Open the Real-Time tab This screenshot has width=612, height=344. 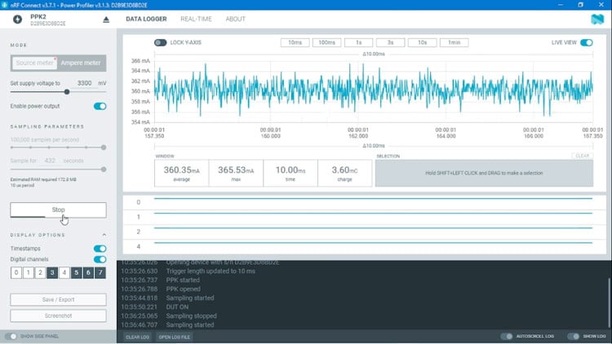click(x=196, y=19)
